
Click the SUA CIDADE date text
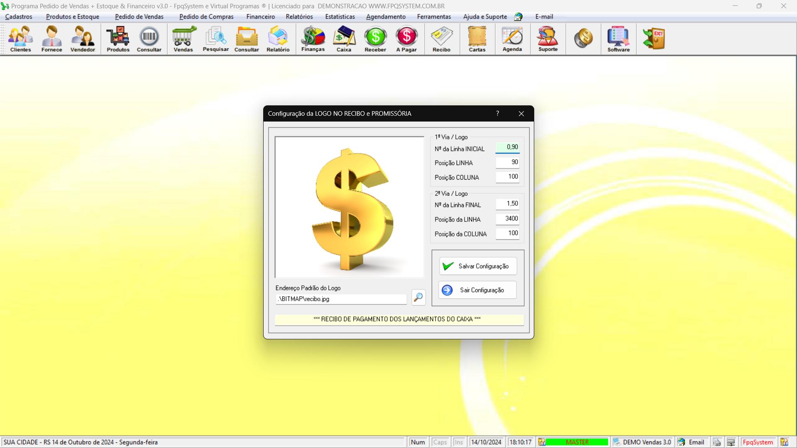(x=81, y=442)
